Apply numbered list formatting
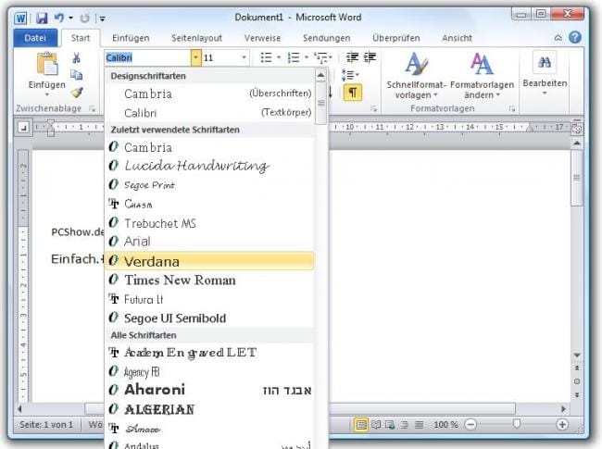 coord(294,57)
